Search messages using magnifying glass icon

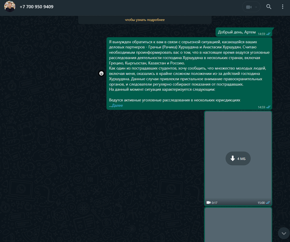click(269, 7)
